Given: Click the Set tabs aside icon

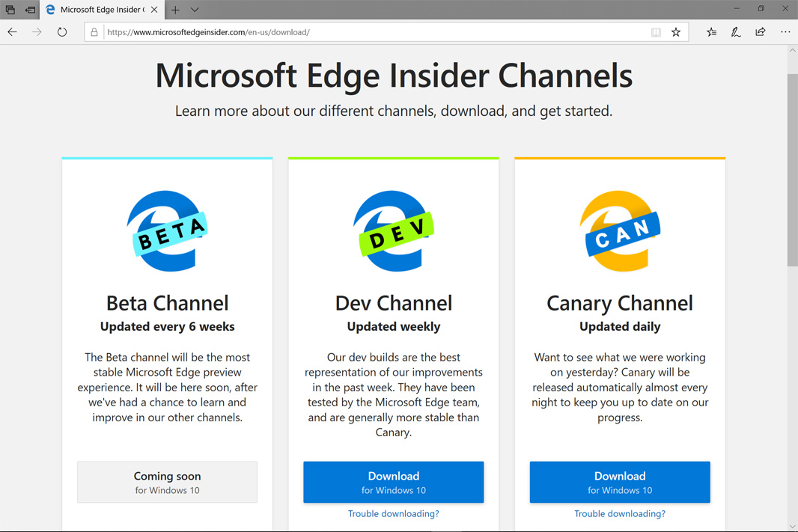Looking at the screenshot, I should [x=30, y=10].
